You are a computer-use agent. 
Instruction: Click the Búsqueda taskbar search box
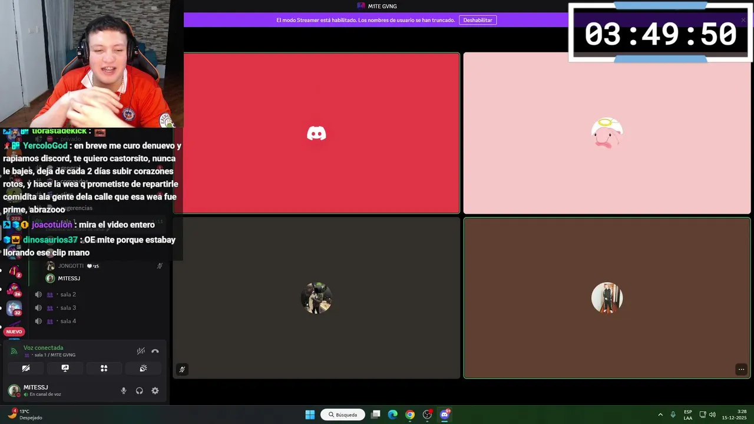pos(343,415)
